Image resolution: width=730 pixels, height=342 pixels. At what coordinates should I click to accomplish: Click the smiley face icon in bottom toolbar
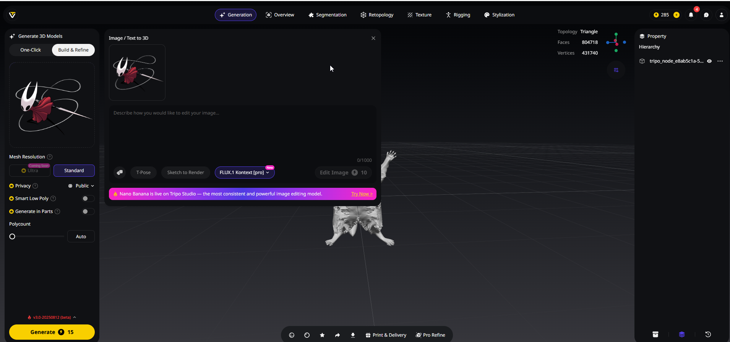pyautogui.click(x=292, y=335)
